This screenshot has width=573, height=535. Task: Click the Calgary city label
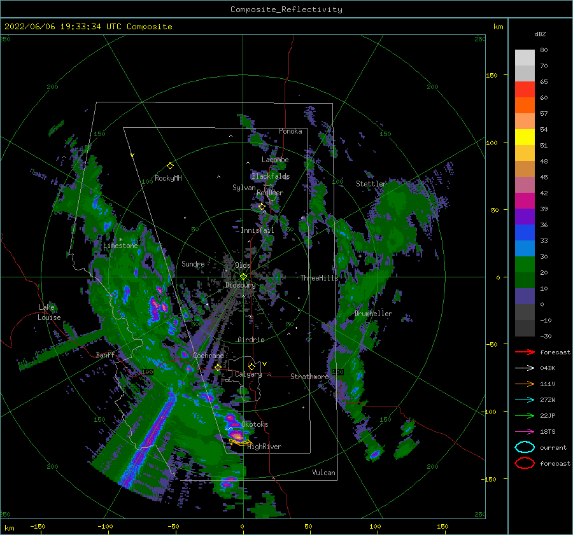pyautogui.click(x=248, y=374)
